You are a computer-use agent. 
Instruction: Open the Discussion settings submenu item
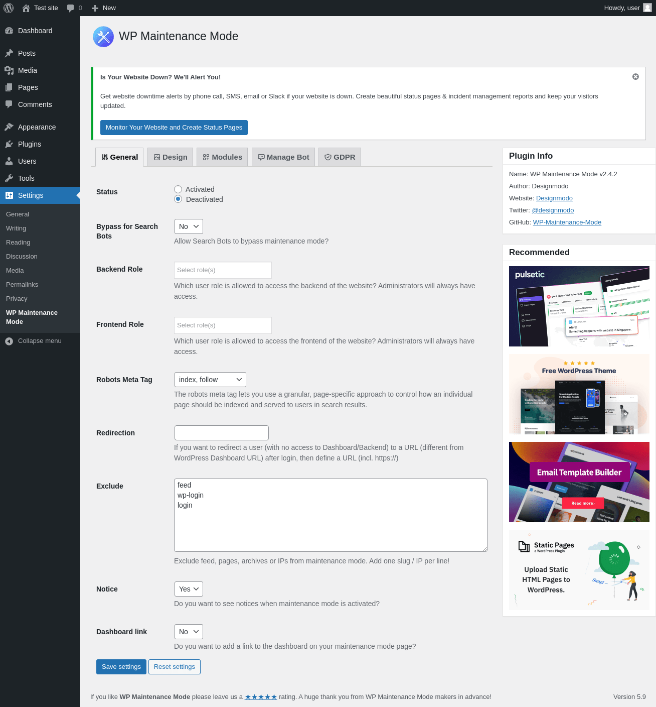(x=22, y=257)
